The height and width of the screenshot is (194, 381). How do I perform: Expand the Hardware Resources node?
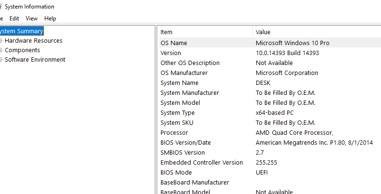coord(1,40)
